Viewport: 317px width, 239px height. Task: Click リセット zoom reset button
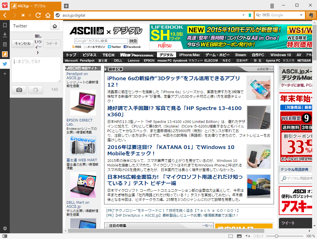258,236
